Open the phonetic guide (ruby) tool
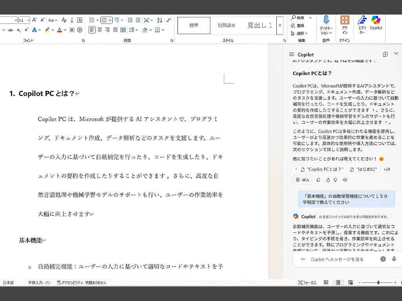 pyautogui.click(x=72, y=20)
